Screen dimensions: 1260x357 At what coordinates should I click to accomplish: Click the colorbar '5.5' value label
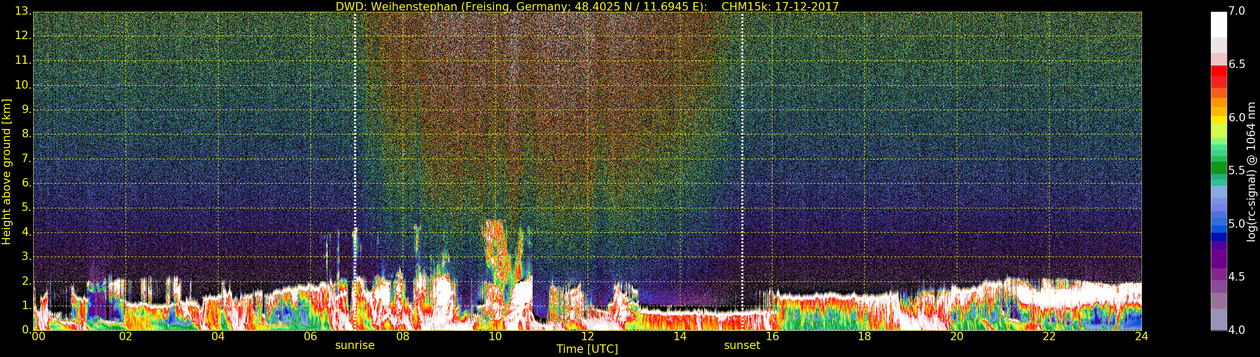[1237, 170]
